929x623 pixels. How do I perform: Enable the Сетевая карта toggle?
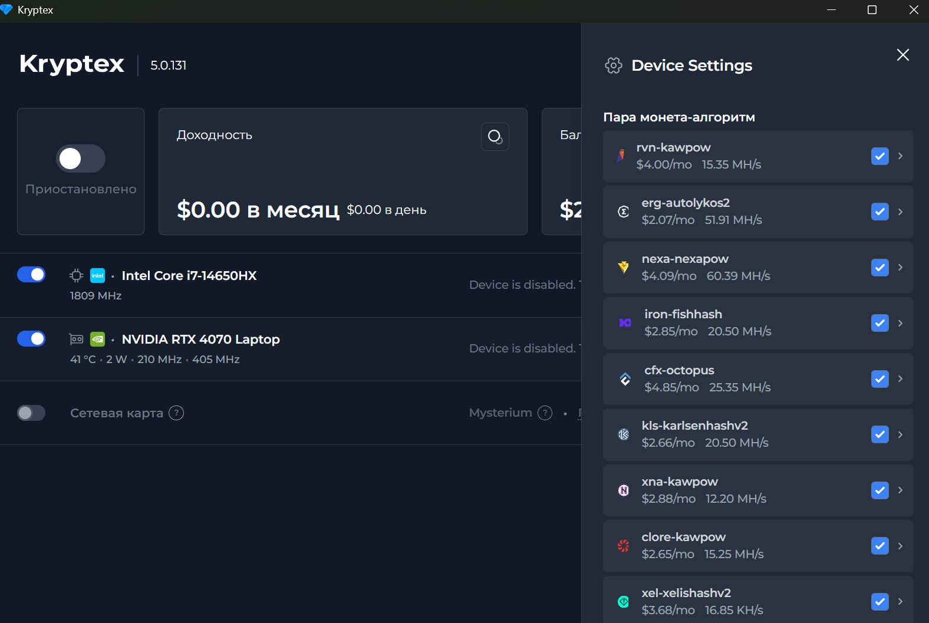click(31, 413)
